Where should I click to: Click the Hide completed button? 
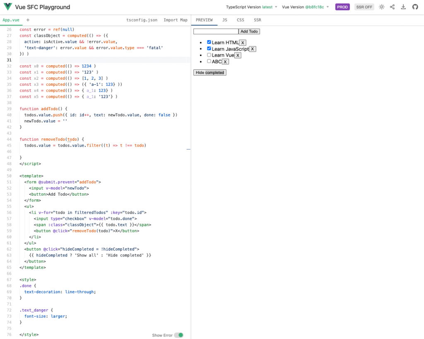click(x=210, y=73)
